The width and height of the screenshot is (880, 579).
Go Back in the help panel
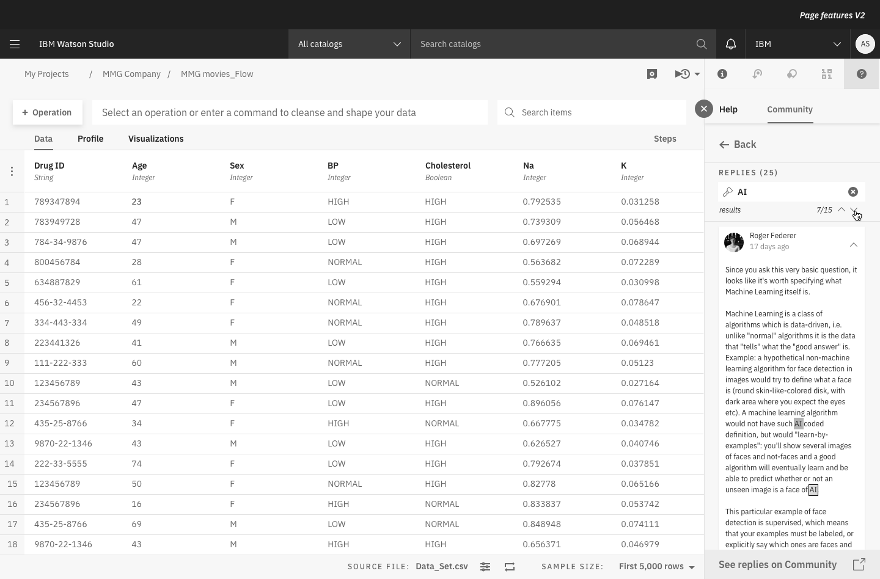coord(738,145)
